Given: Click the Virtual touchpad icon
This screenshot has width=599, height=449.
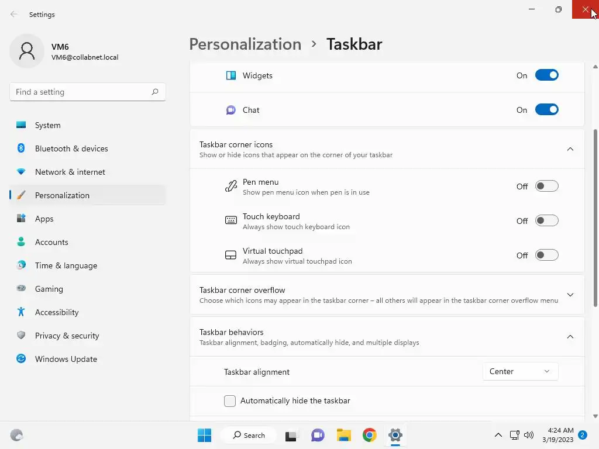Looking at the screenshot, I should pos(230,255).
